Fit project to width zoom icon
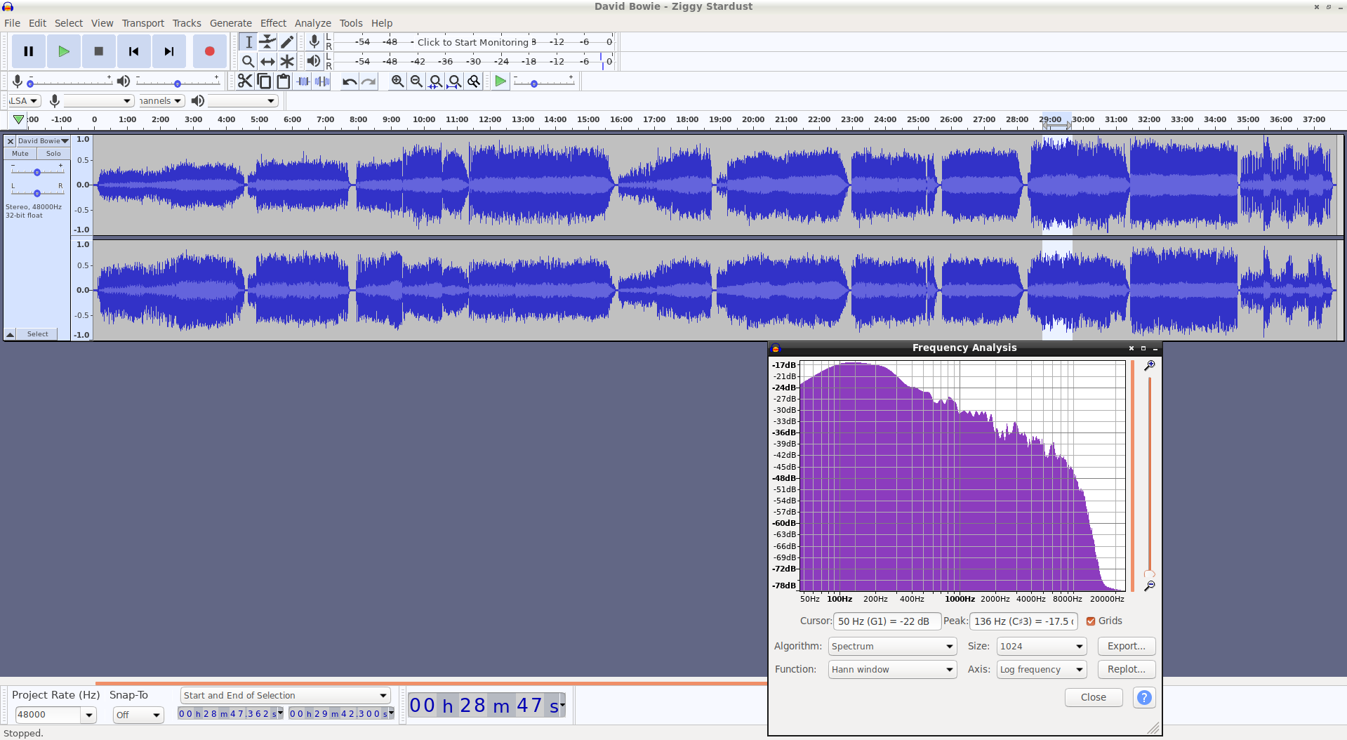 (x=455, y=81)
